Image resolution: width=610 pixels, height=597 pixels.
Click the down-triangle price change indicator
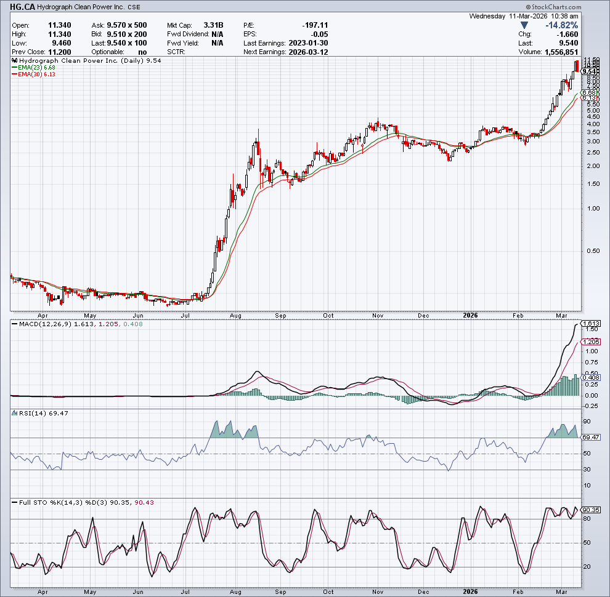tap(524, 25)
